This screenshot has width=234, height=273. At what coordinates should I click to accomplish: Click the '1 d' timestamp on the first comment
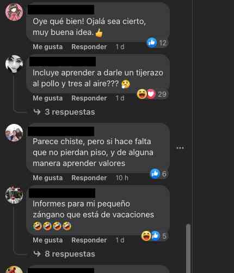pos(120,47)
